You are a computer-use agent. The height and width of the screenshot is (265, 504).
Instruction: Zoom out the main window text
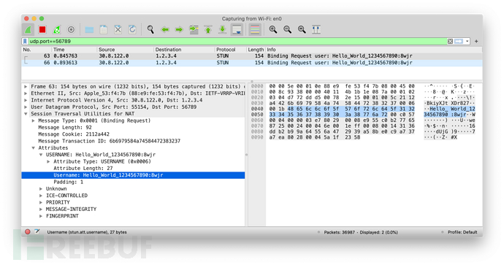[287, 30]
